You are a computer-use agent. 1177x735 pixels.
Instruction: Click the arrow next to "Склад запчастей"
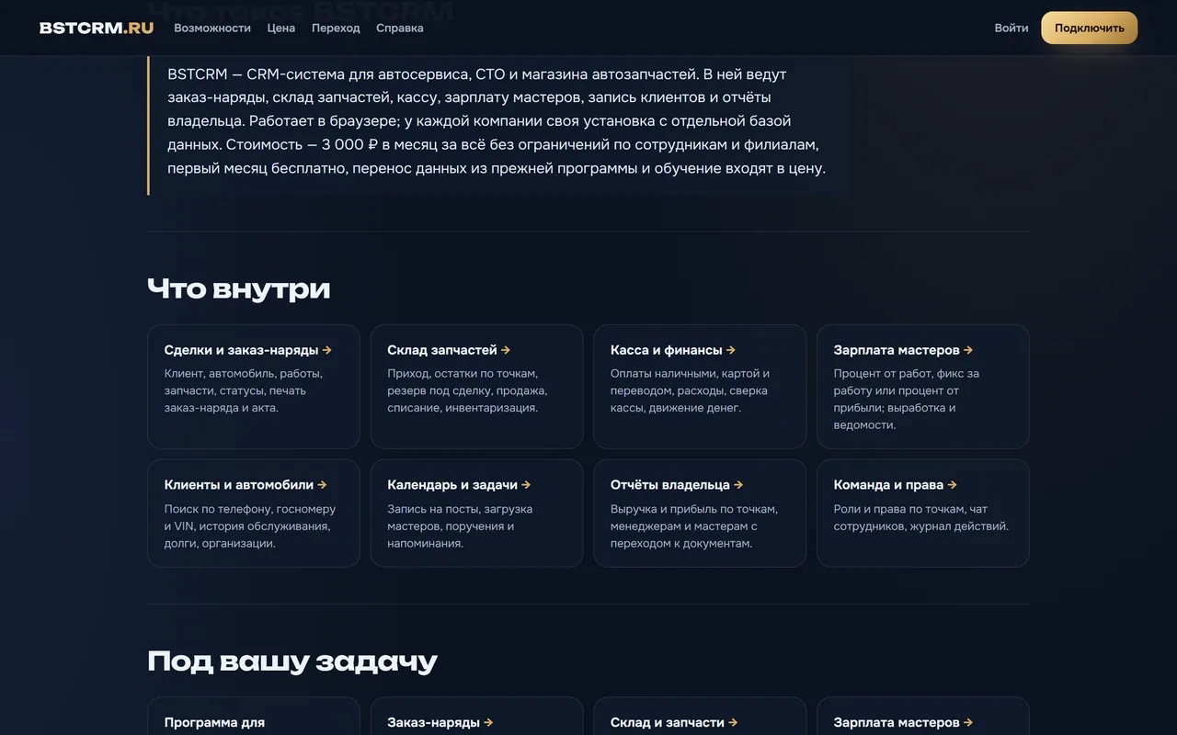(506, 350)
